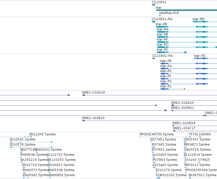
Task: Open the DME1-005M22 clone label
Action: (183, 108)
